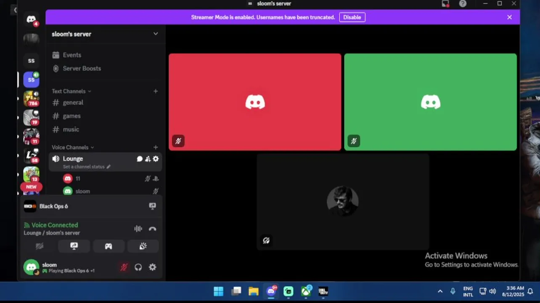540x303 pixels.
Task: Open the blue SS server with speaker badge
Action: [x=31, y=80]
